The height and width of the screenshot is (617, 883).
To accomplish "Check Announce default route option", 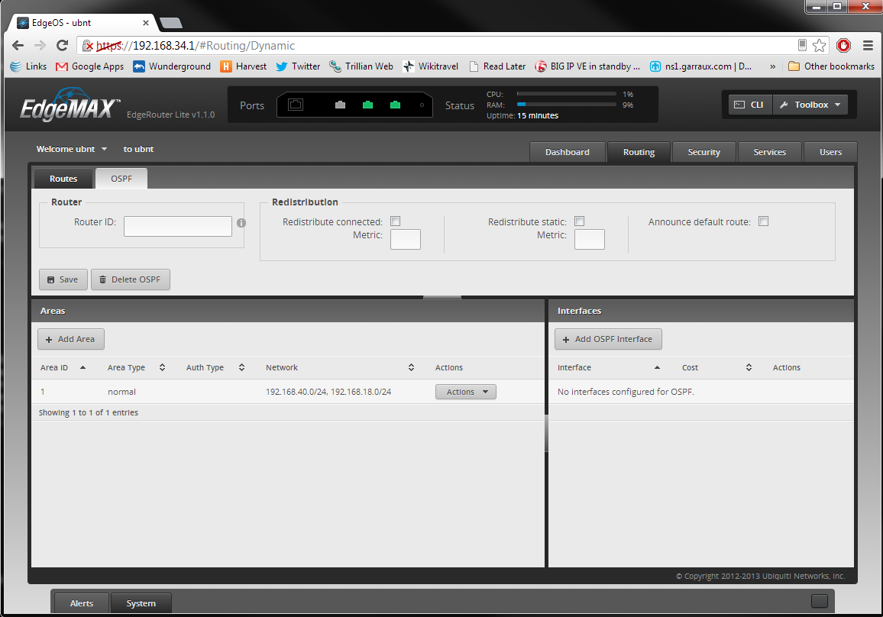I will tap(764, 221).
